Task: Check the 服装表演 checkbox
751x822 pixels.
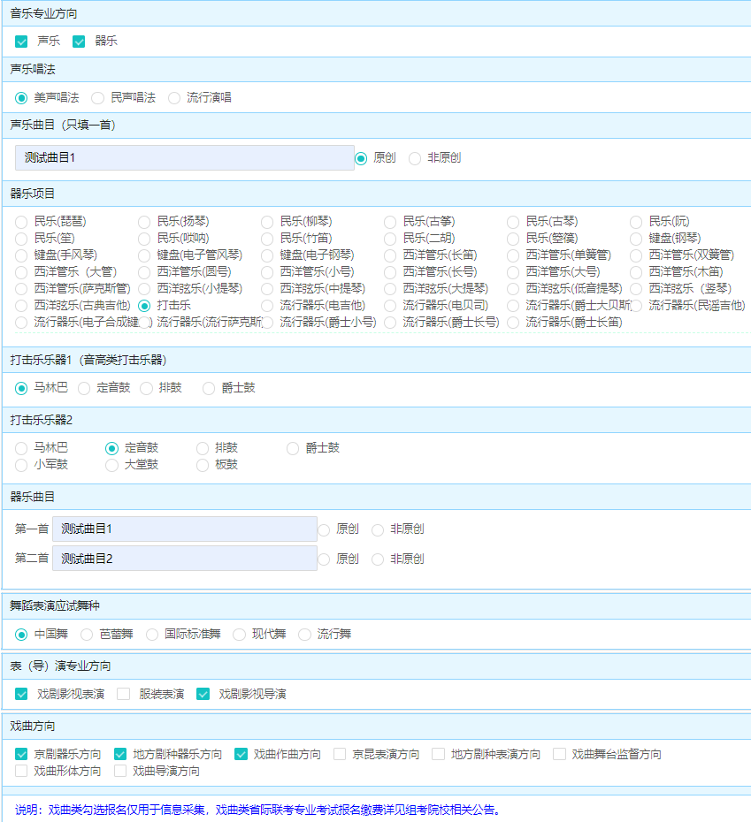Action: tap(124, 695)
